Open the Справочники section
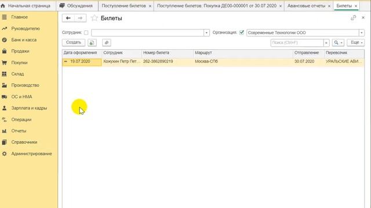 pyautogui.click(x=24, y=142)
